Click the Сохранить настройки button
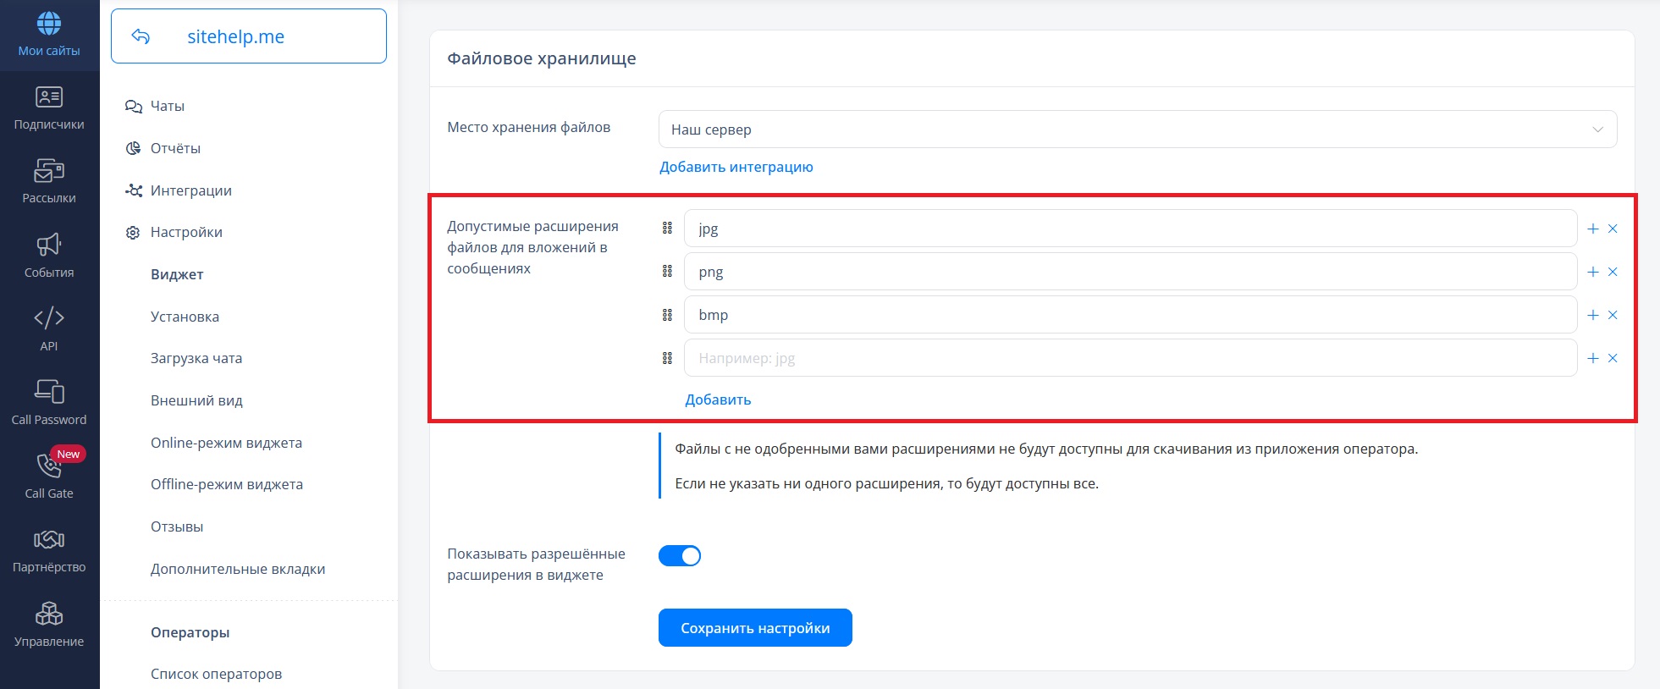 [x=755, y=628]
